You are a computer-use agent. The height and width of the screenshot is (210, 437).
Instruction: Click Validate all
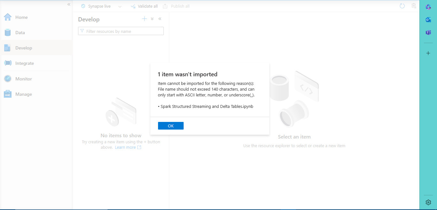(144, 6)
